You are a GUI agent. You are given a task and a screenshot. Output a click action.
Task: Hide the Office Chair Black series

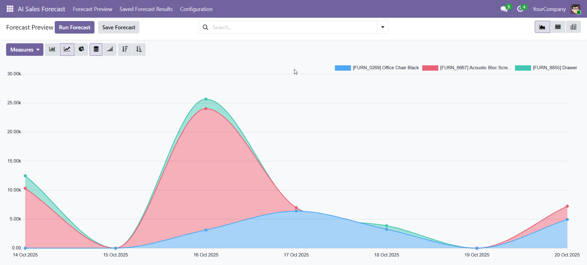tap(377, 68)
